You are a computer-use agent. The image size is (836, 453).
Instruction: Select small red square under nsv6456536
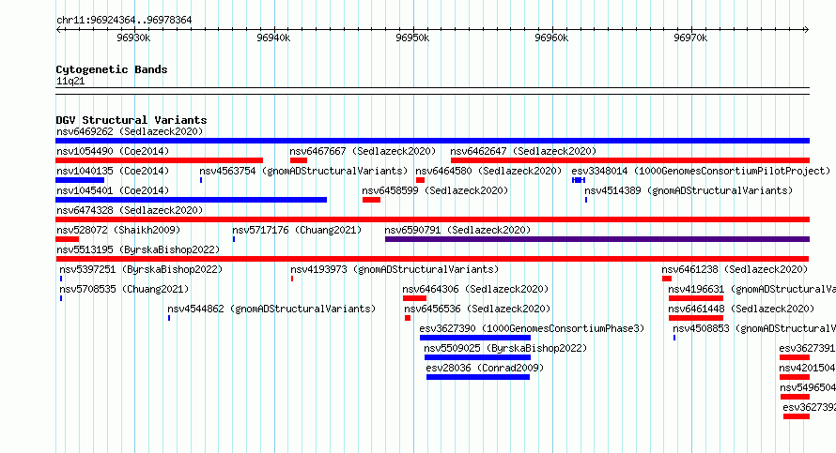[408, 318]
